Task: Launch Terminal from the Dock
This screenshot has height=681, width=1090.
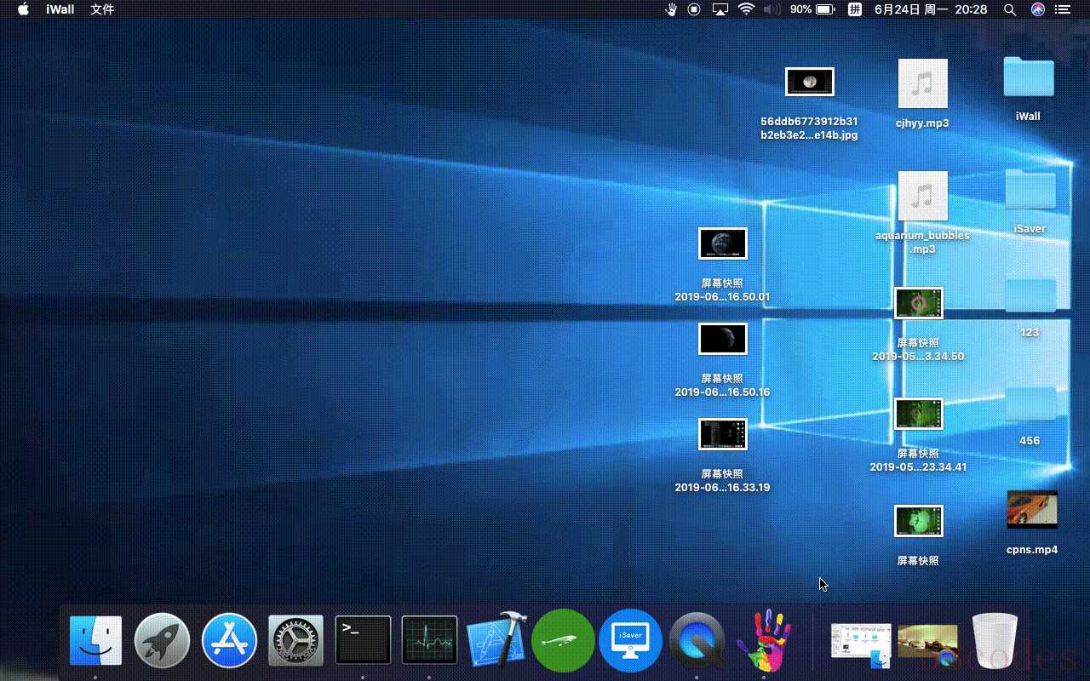Action: [363, 640]
